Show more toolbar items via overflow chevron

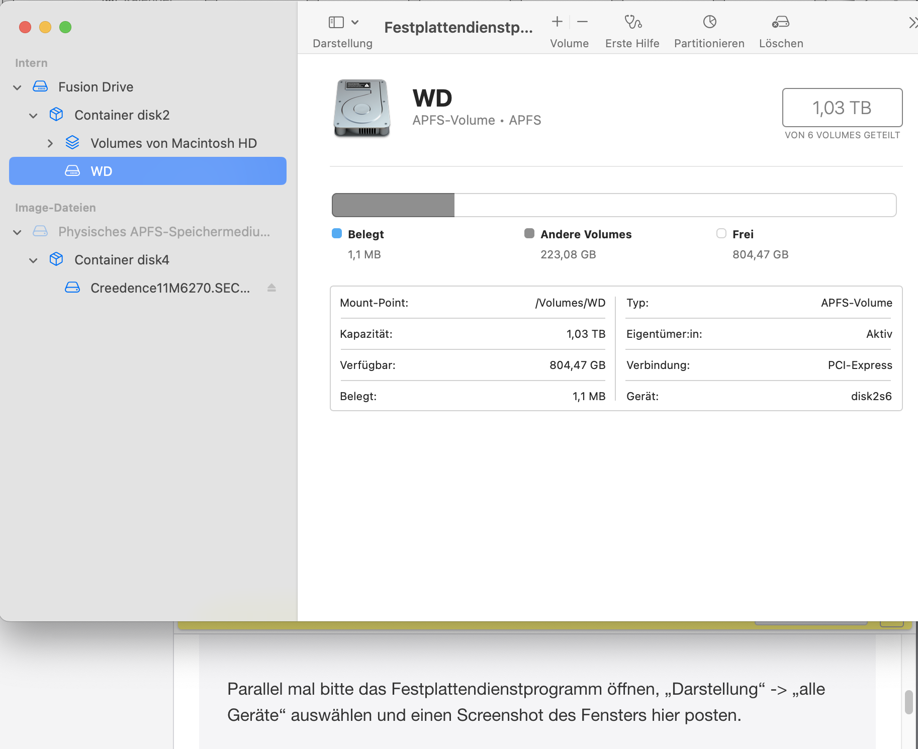tap(913, 22)
